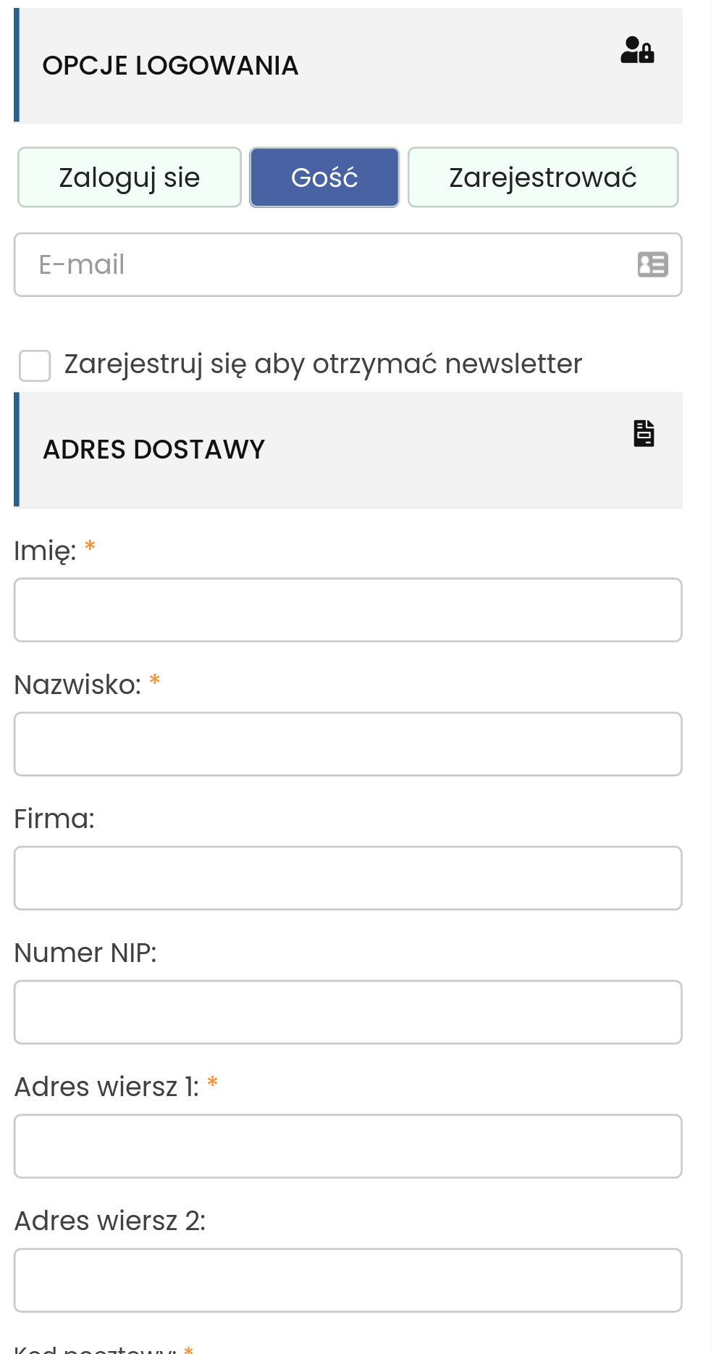
Task: Activate the Adres wiersz 1 field
Action: click(x=348, y=1146)
